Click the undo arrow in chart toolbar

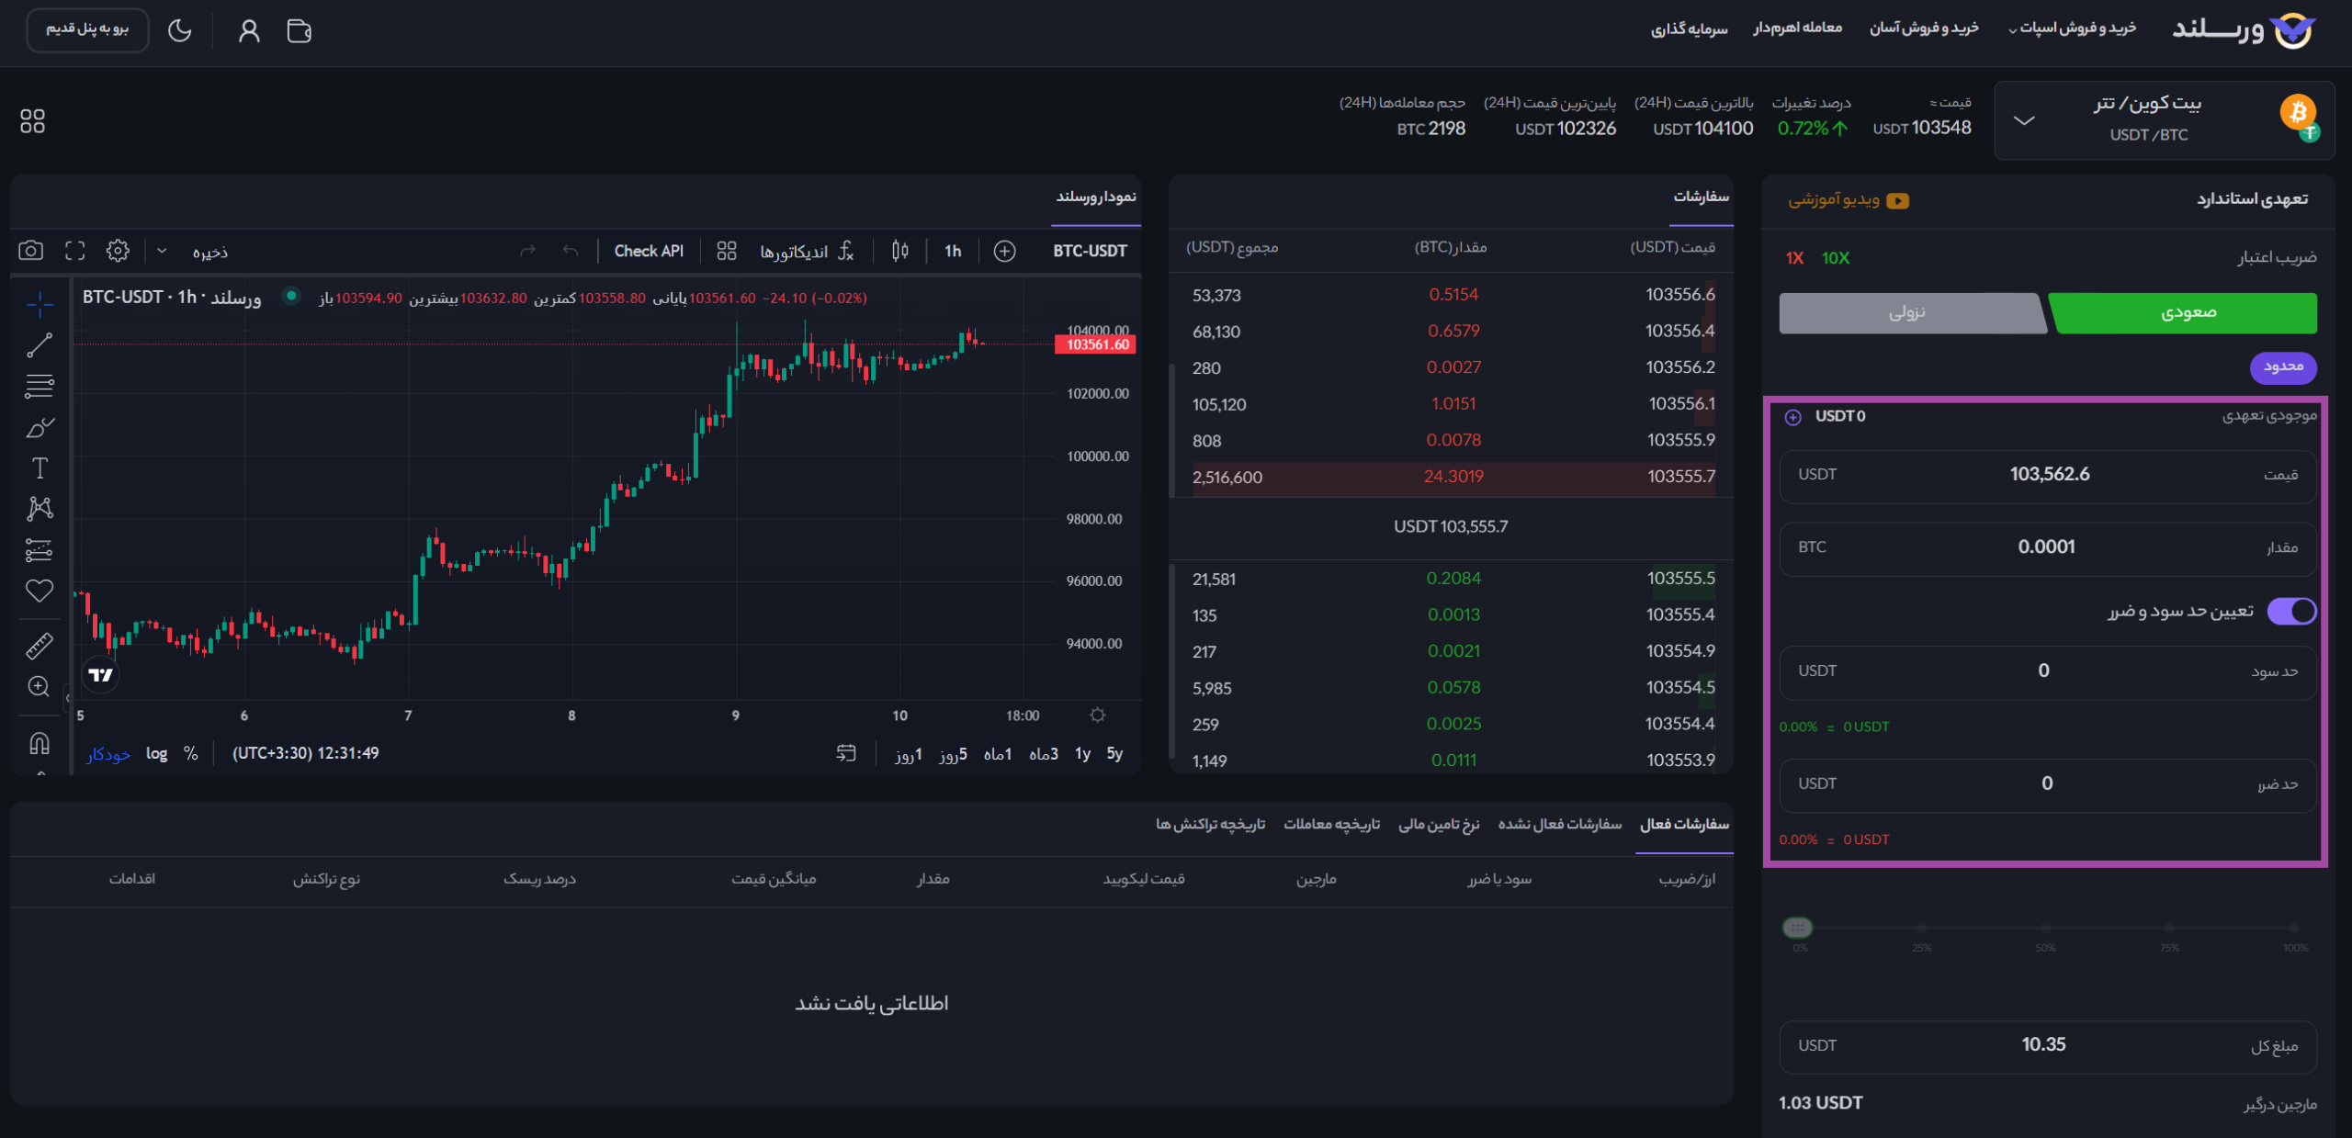[571, 251]
